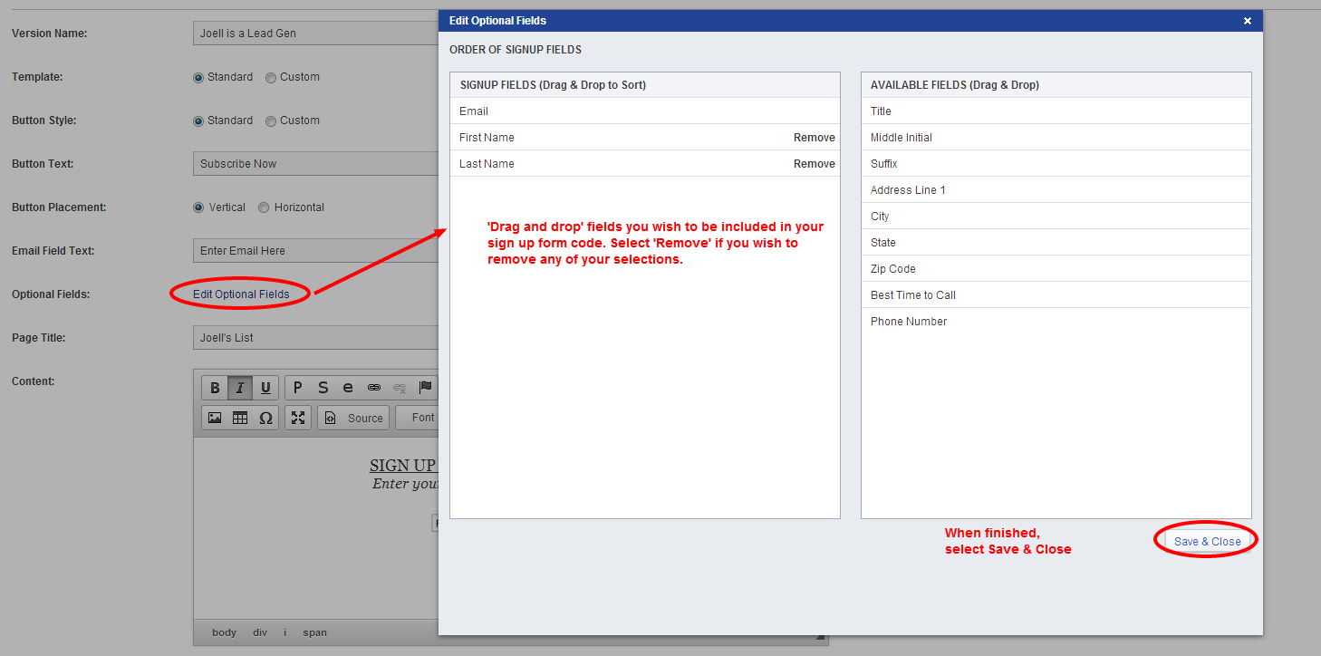Select the First Name signup field row

[645, 138]
